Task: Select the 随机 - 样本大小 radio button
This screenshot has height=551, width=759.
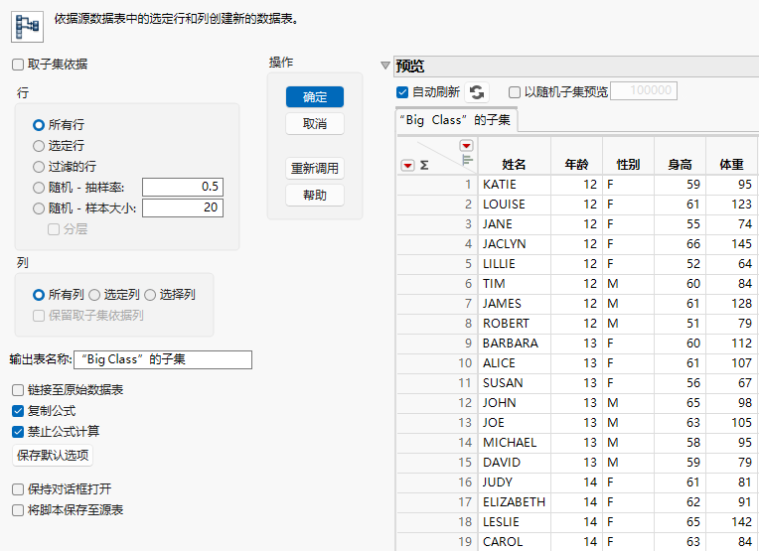Action: (x=39, y=208)
